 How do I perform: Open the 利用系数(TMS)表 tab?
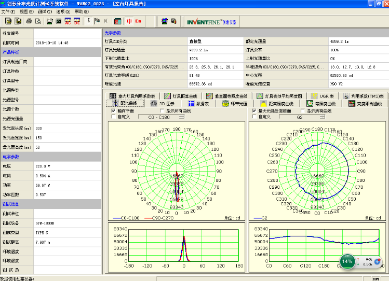point(364,96)
